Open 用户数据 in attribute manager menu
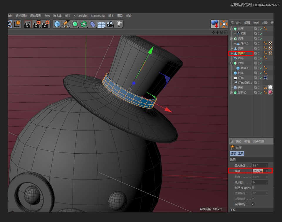The width and height of the screenshot is (282, 222). [x=259, y=141]
